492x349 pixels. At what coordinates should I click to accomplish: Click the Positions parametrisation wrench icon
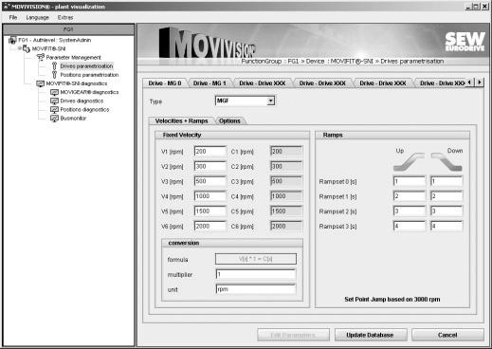click(x=54, y=75)
